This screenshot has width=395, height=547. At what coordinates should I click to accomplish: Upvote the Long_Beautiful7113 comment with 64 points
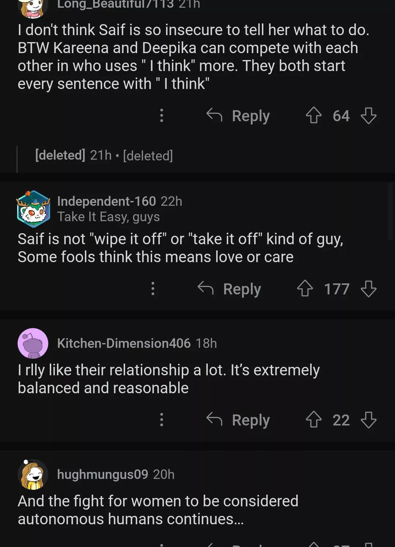coord(313,115)
